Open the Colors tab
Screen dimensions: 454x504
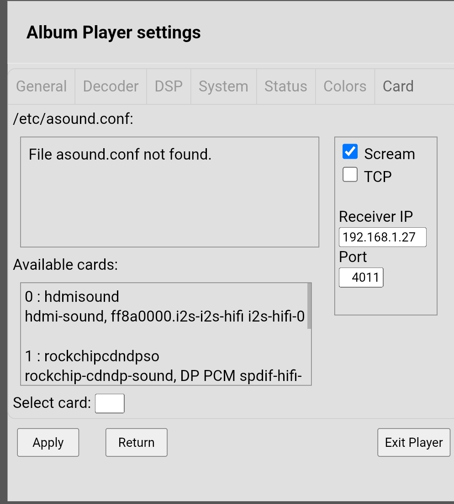click(x=345, y=86)
